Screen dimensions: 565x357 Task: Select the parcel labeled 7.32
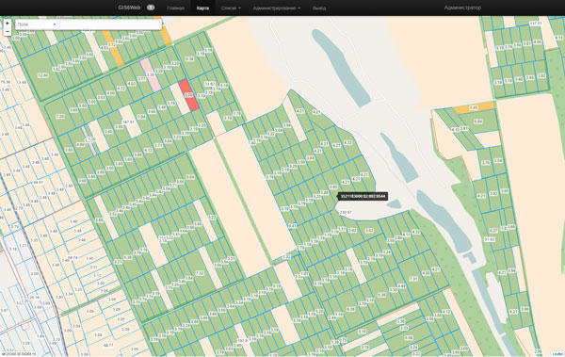click(200, 273)
